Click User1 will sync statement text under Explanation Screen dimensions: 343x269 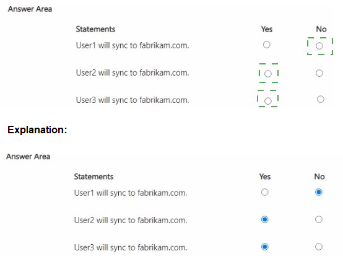(131, 193)
